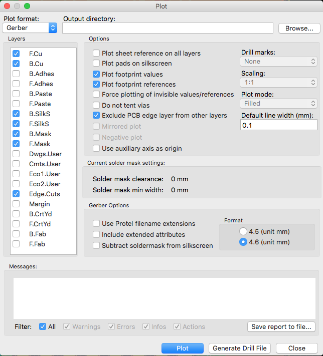
Task: Click the red close window button
Action: (7, 6)
